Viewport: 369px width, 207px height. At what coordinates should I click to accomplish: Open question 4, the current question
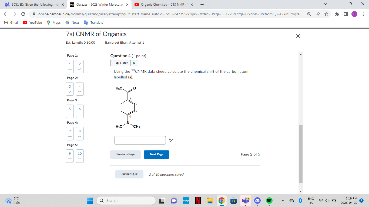point(79,89)
